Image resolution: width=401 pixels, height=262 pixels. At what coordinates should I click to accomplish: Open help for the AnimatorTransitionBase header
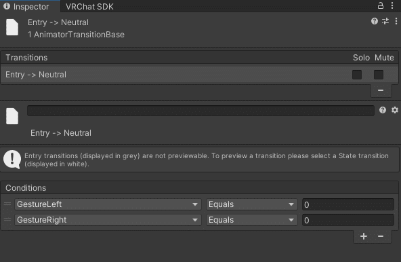(375, 21)
